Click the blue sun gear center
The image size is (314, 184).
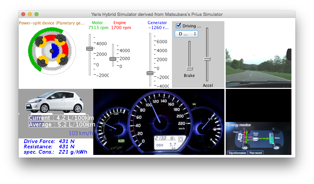pyautogui.click(x=52, y=51)
